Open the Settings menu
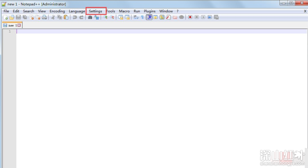 [x=96, y=11]
